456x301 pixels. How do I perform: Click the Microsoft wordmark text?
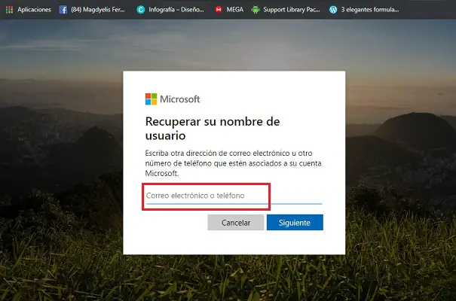point(179,99)
